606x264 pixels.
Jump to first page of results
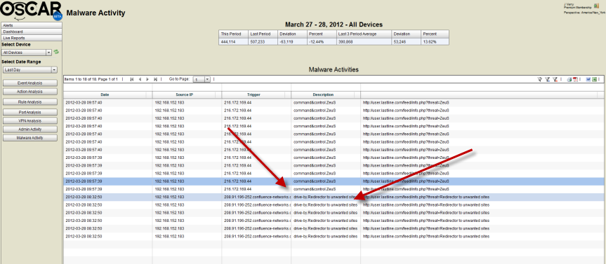(132, 79)
